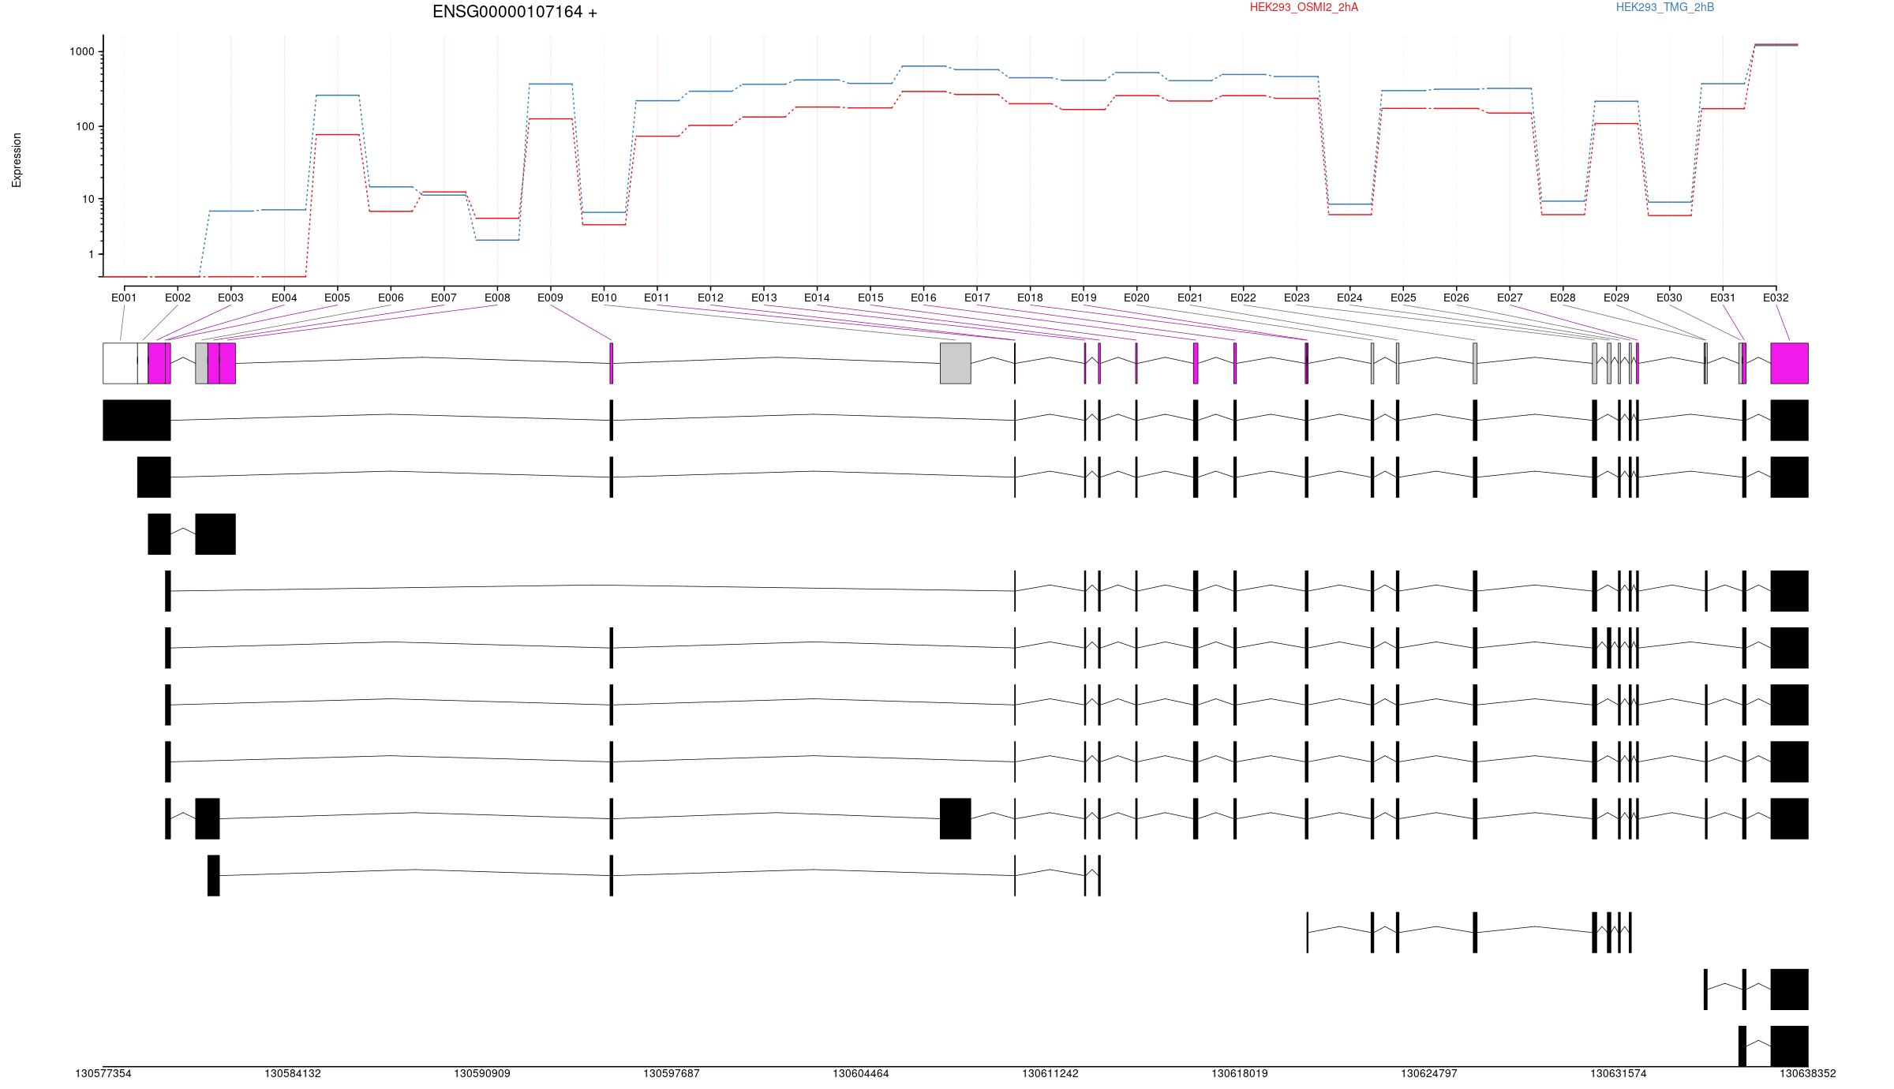Viewport: 1894px width, 1089px height.
Task: Click genomic coordinate 130597687
Action: 672,1074
